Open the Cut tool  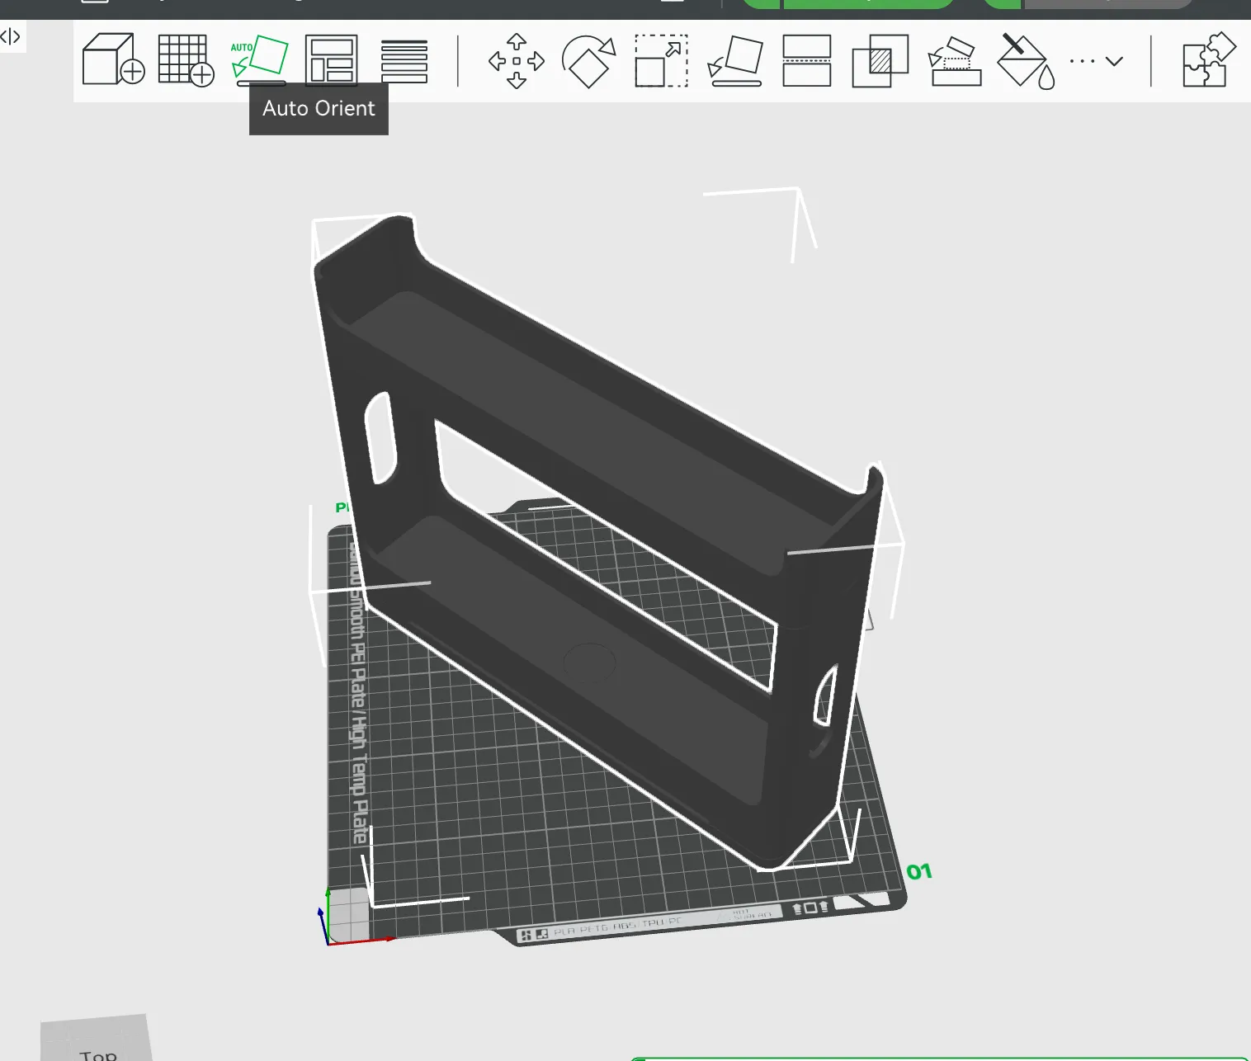pos(806,60)
